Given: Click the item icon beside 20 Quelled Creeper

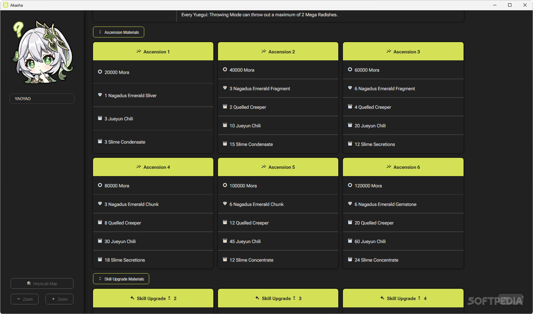Looking at the screenshot, I should click(x=350, y=222).
